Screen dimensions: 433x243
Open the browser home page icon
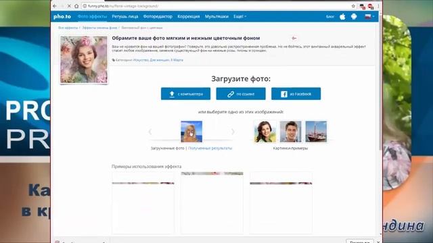coord(76,6)
